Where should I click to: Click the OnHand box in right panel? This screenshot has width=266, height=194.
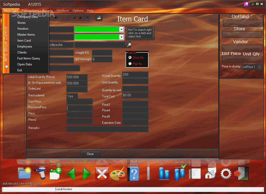pos(243,23)
